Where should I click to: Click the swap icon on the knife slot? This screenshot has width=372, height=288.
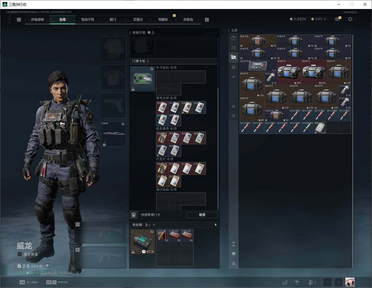click(123, 124)
